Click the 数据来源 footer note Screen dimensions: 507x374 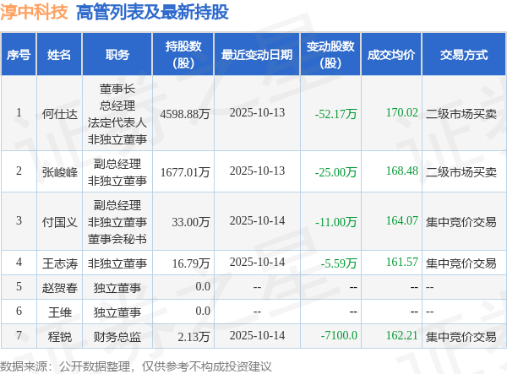tap(136, 366)
